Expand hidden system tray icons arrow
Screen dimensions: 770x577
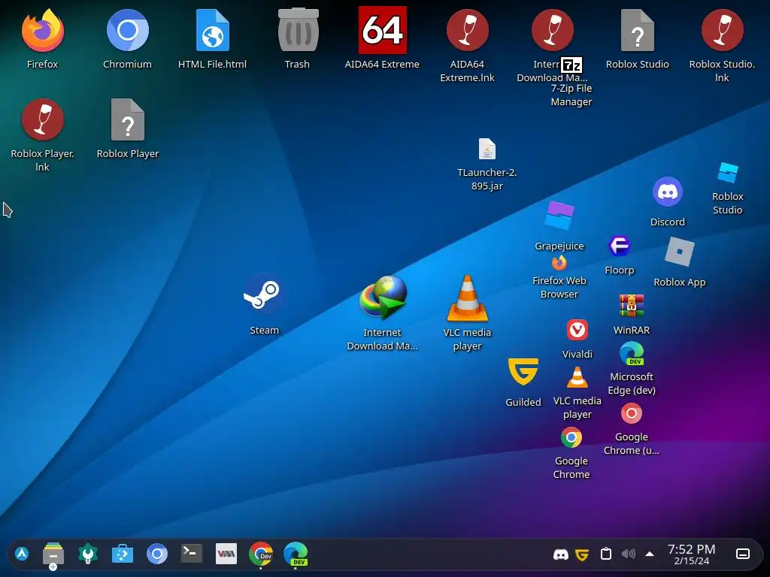pyautogui.click(x=650, y=554)
